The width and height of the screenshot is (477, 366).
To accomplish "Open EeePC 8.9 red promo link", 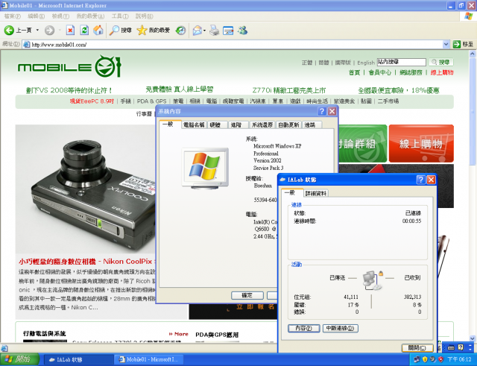I will click(x=92, y=101).
